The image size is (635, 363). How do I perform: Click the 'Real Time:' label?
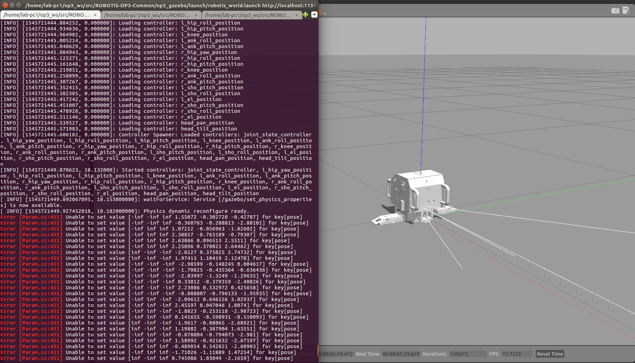(368, 354)
